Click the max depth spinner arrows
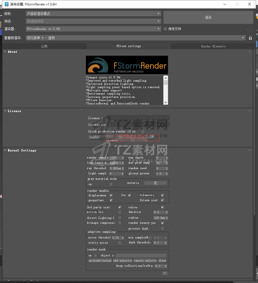Image resolution: width=258 pixels, height=283 pixels. coord(167,158)
